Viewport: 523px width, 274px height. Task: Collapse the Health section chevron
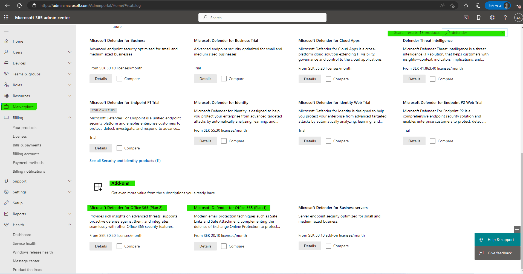click(70, 225)
